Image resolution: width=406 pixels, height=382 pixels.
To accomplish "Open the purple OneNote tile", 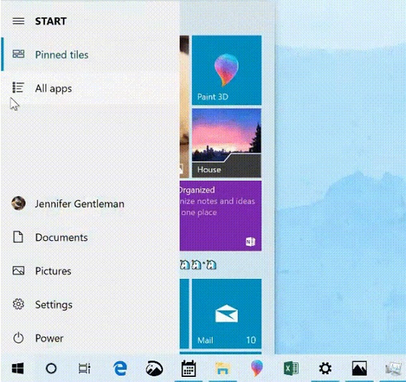I will 221,216.
